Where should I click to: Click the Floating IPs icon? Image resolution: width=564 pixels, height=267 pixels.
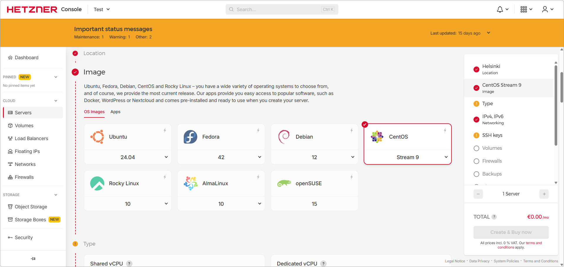click(10, 151)
